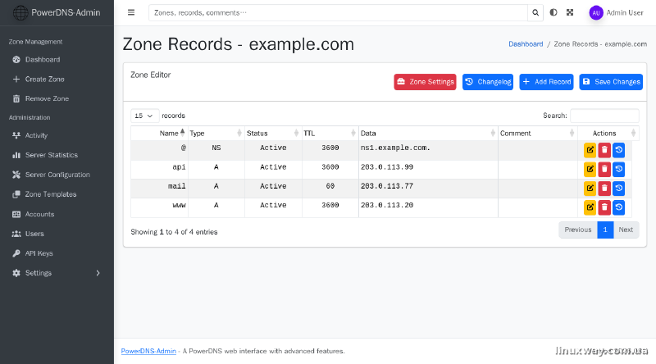The image size is (656, 364).
Task: Open the PowerDNS-Admin footer link
Action: pos(148,351)
